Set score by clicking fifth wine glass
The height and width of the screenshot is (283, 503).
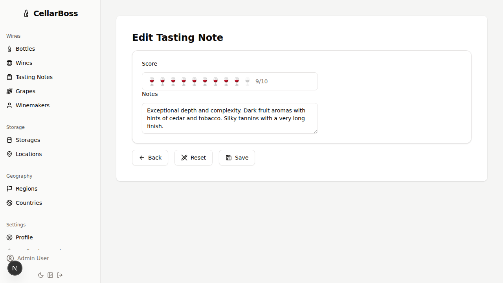[194, 81]
